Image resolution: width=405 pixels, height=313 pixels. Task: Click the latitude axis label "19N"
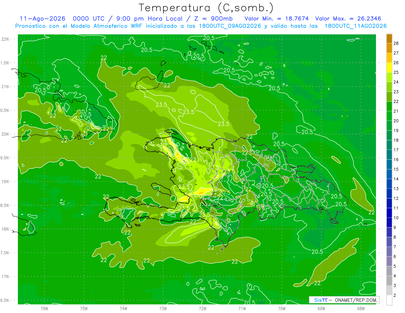point(5,182)
